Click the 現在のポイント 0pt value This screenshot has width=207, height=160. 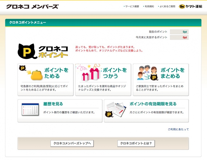click(179, 32)
